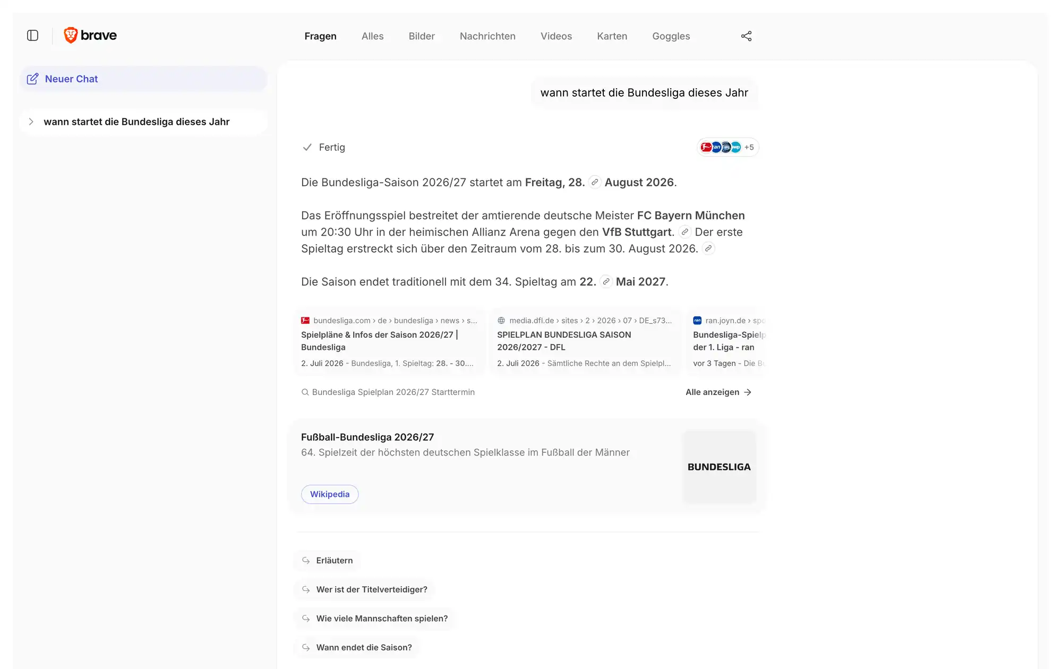Viewport: 1062px width, 669px height.
Task: Expand the chat history item chevron
Action: click(31, 122)
